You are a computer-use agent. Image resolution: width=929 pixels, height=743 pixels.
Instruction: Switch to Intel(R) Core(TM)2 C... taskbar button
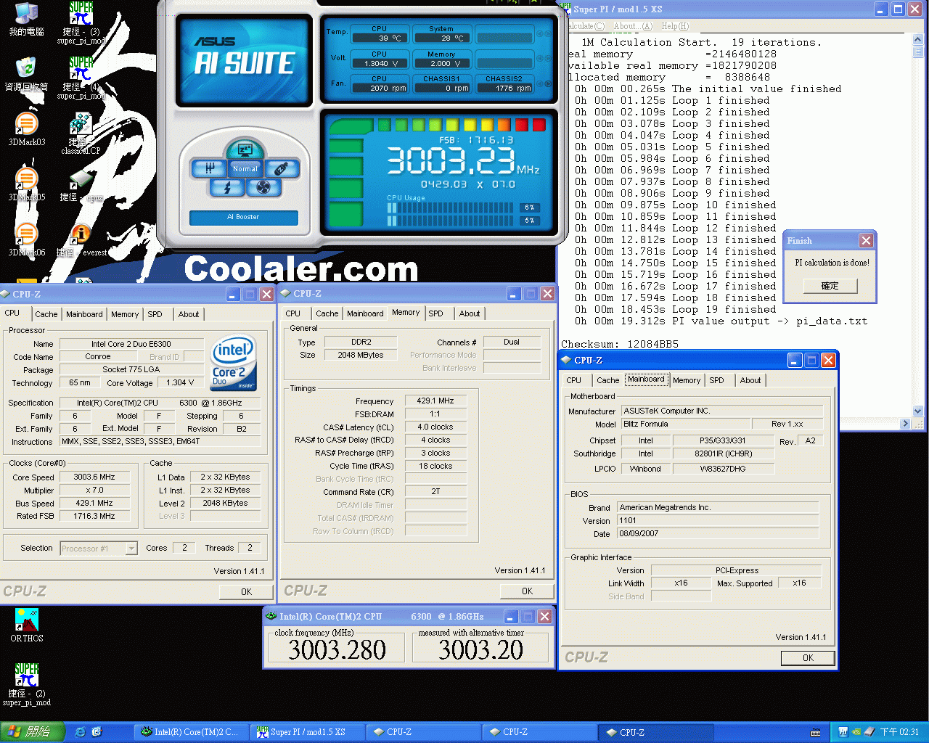click(x=192, y=732)
